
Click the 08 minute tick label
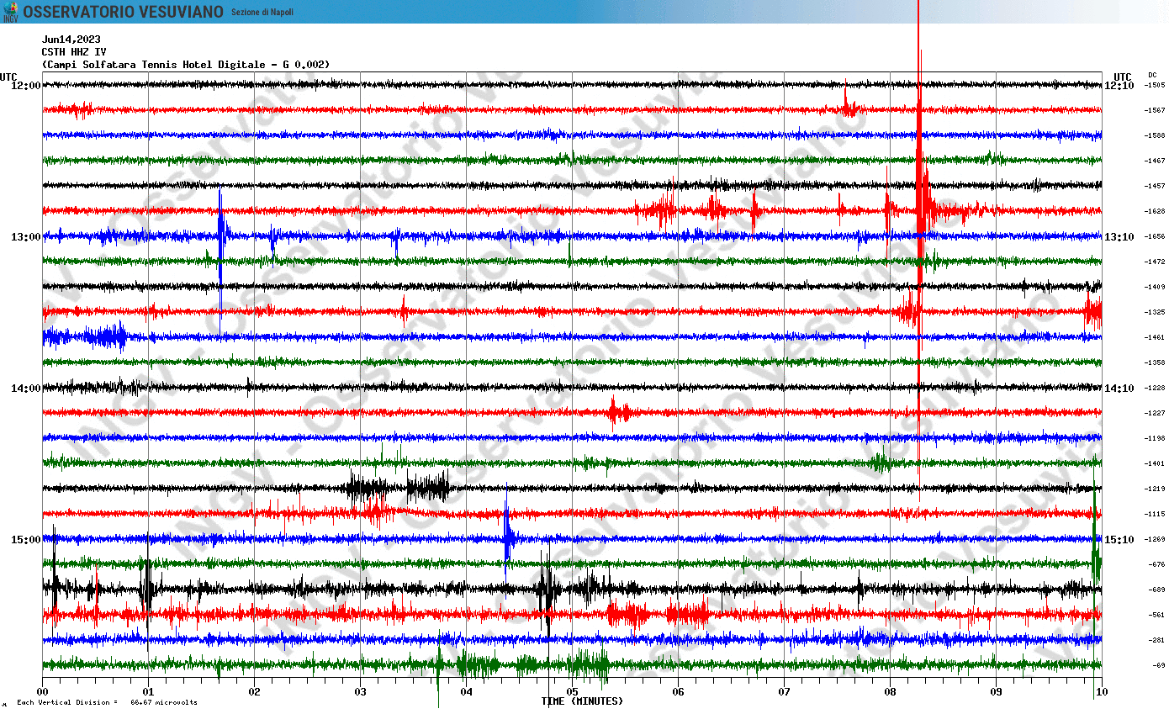tap(890, 692)
